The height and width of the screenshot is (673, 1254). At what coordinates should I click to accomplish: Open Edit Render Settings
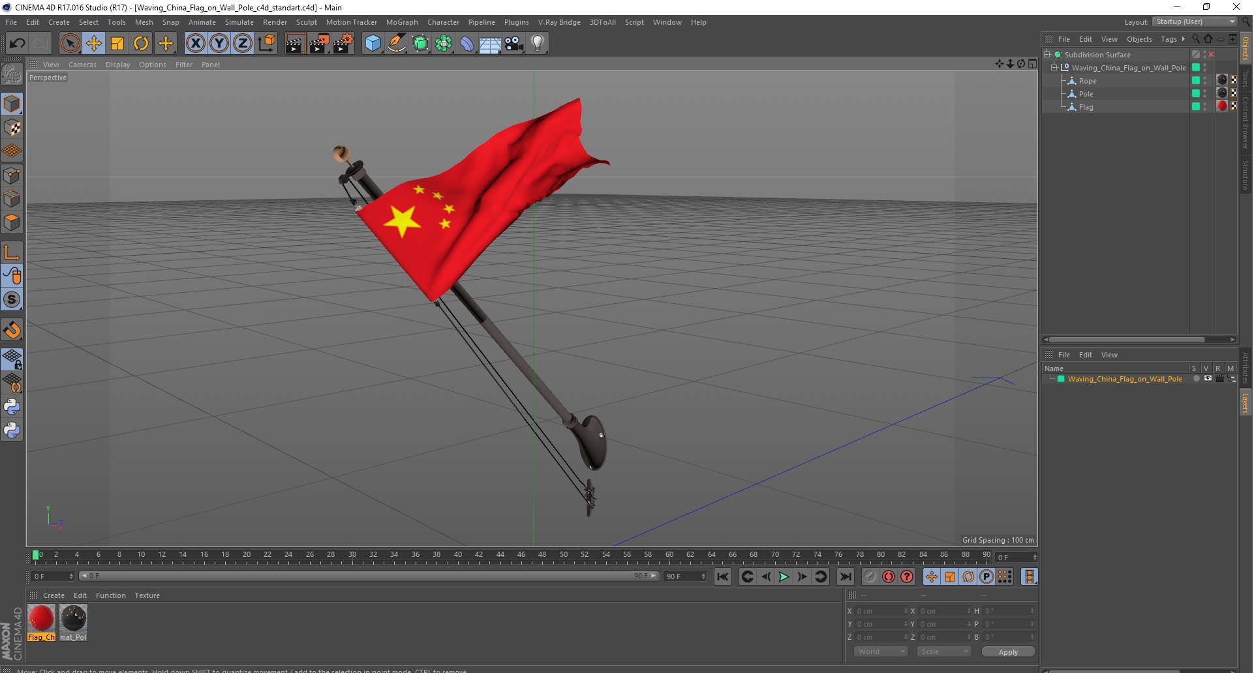point(343,44)
